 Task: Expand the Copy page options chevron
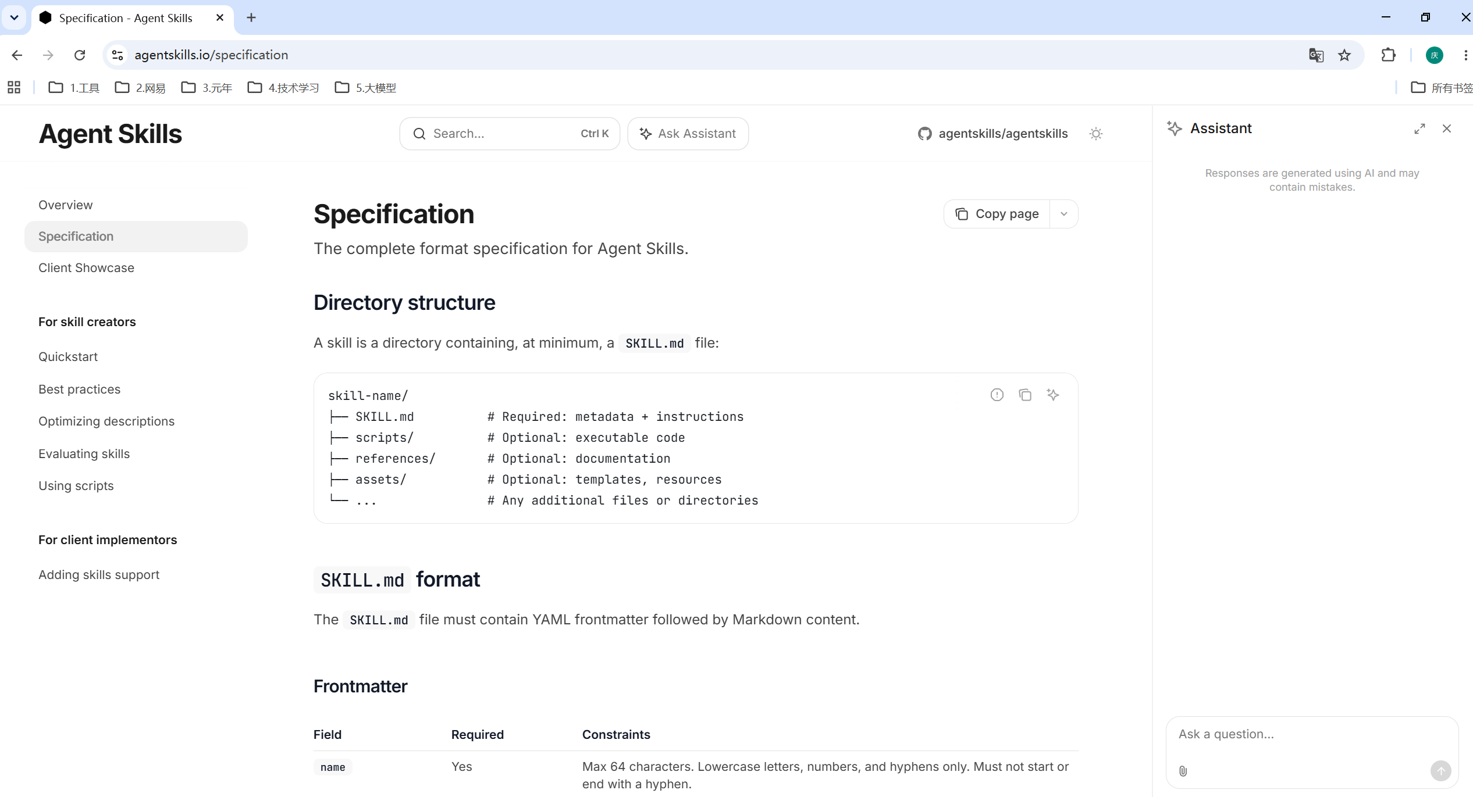point(1064,214)
